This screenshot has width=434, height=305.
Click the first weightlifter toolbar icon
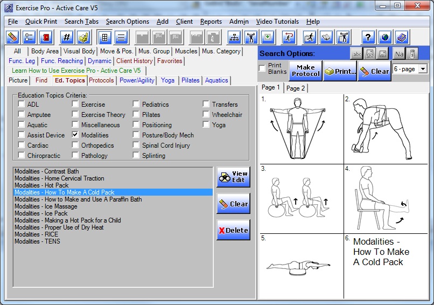pyautogui.click(x=251, y=37)
